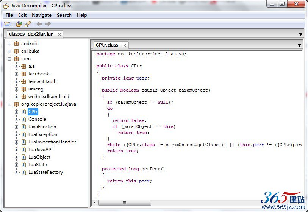The image size is (308, 212).
Task: Click the LuaException class file icon
Action: point(23,134)
